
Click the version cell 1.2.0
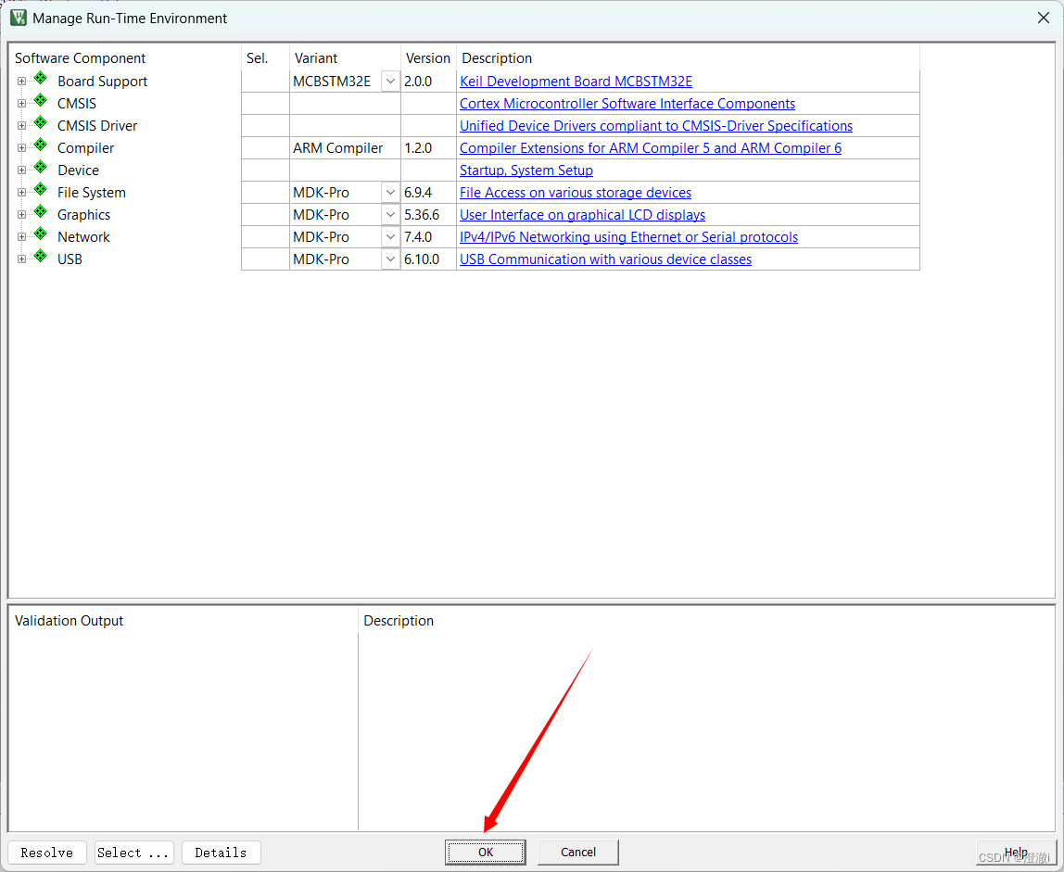coord(428,148)
